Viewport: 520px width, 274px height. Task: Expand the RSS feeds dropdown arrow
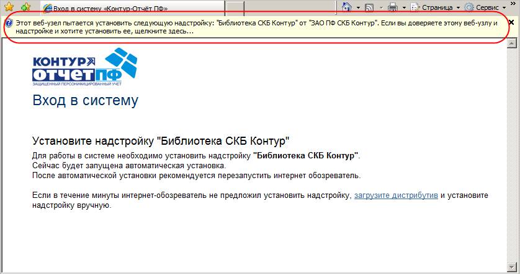click(381, 7)
